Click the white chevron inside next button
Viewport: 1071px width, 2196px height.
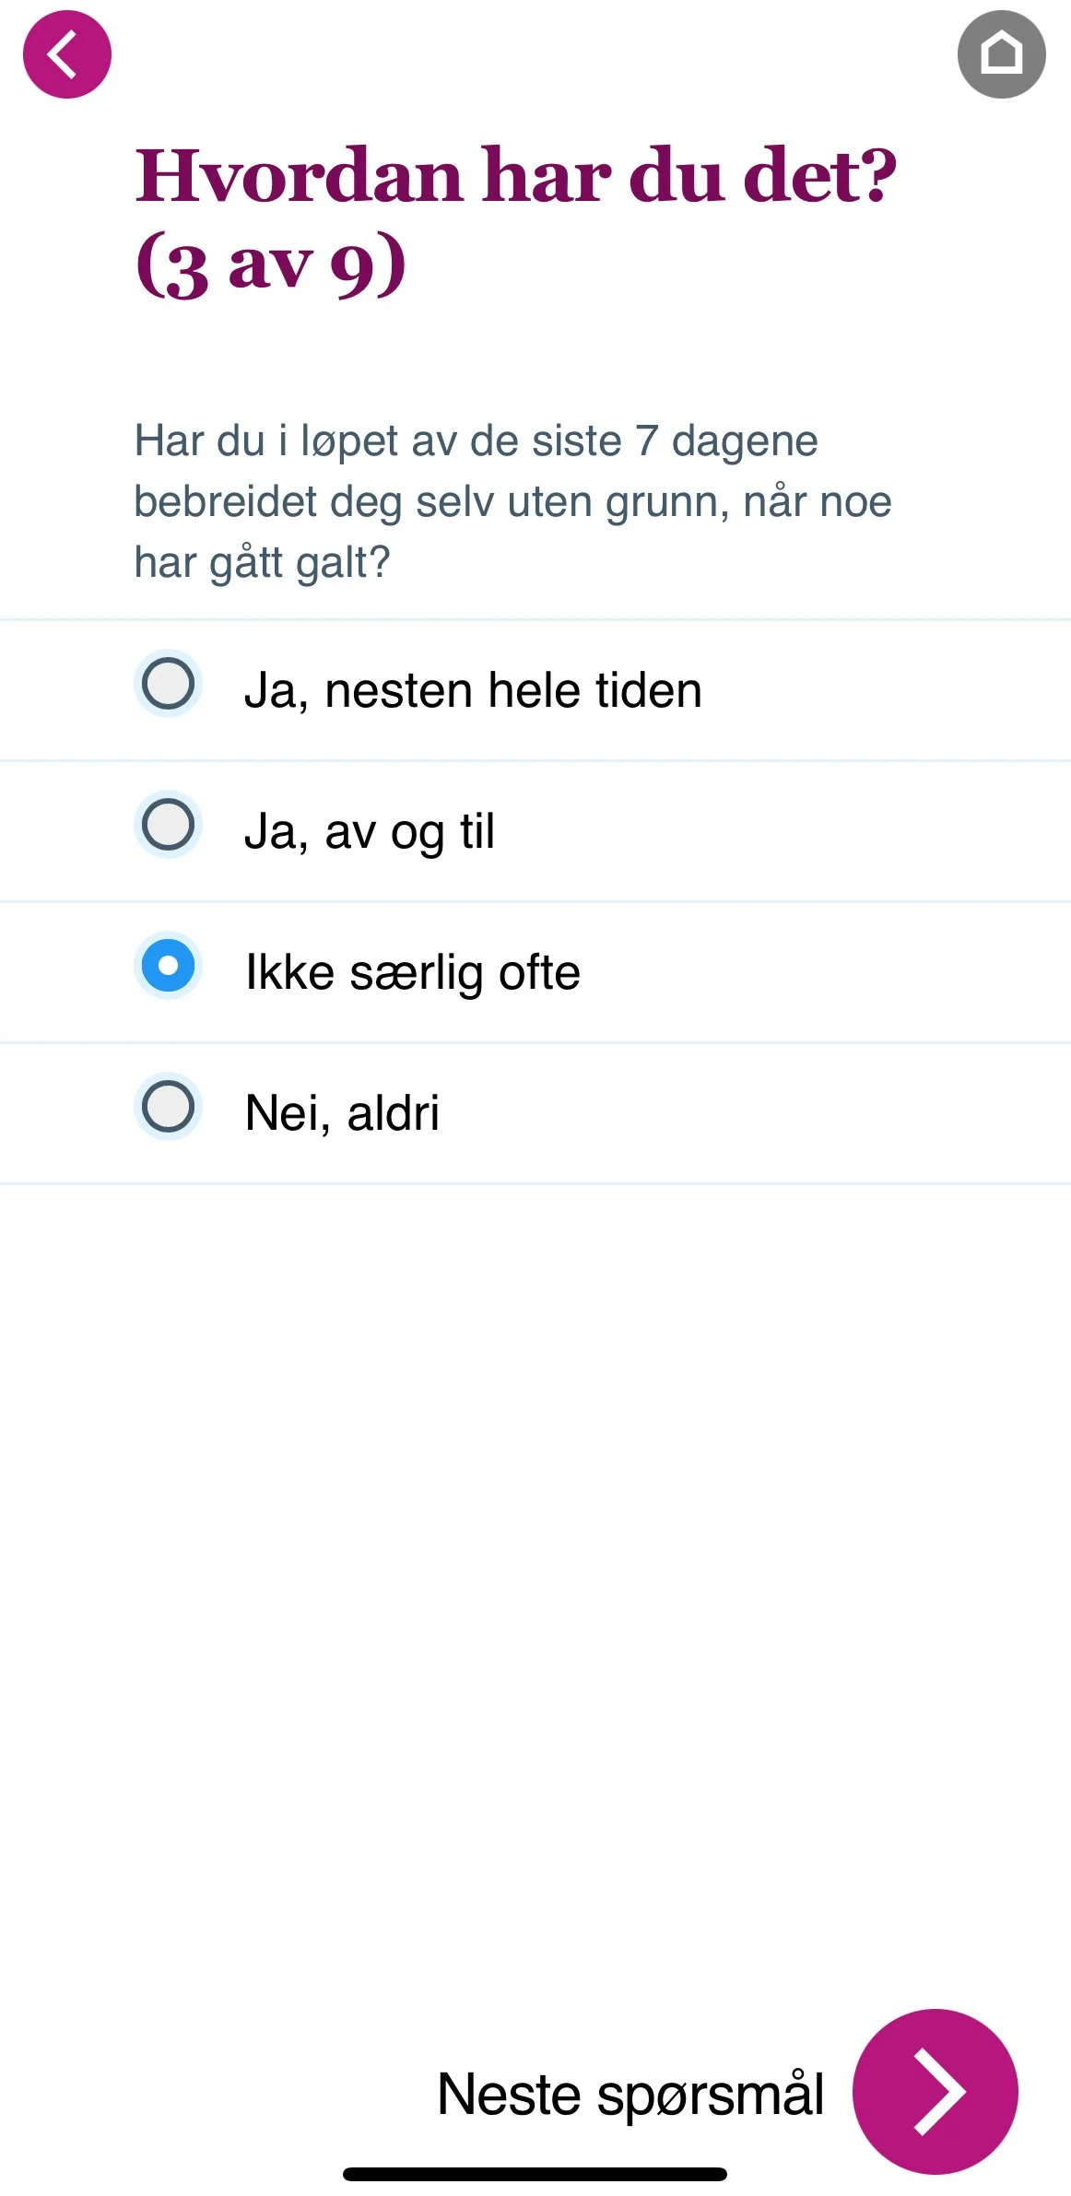click(938, 2092)
